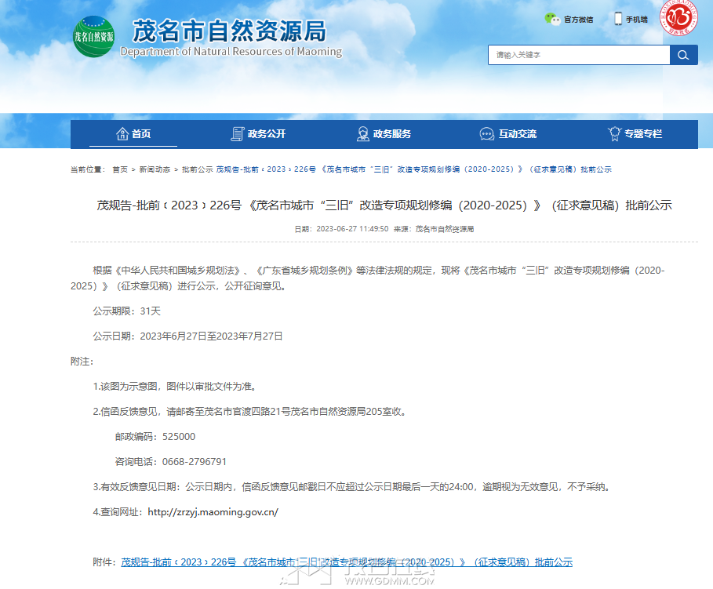Click the 附注： heading
Viewport: 713px width, 589px height.
point(82,362)
